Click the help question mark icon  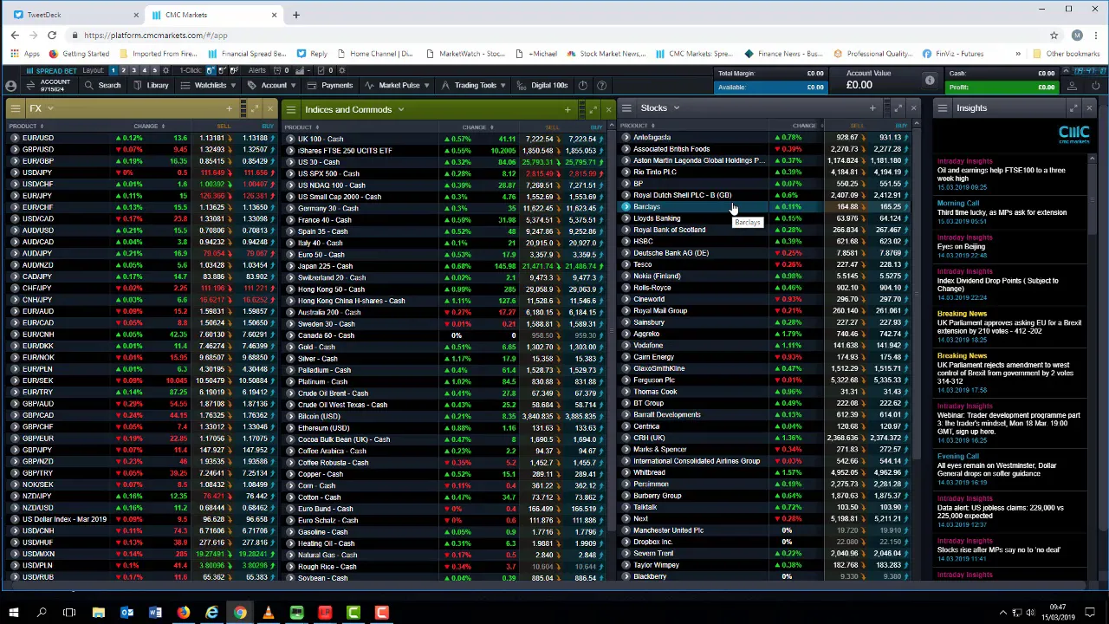click(601, 85)
